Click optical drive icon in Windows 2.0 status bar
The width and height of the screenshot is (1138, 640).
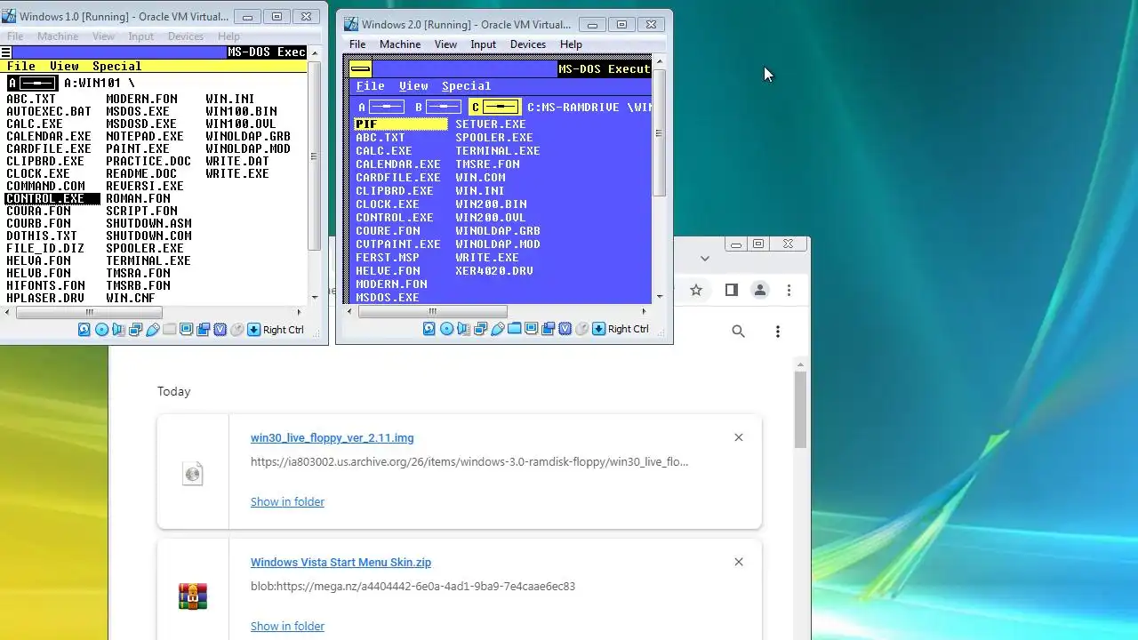pos(446,328)
